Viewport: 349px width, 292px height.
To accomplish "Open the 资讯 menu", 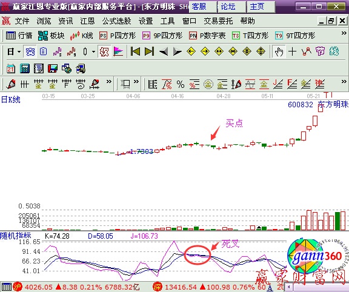I will (x=65, y=21).
